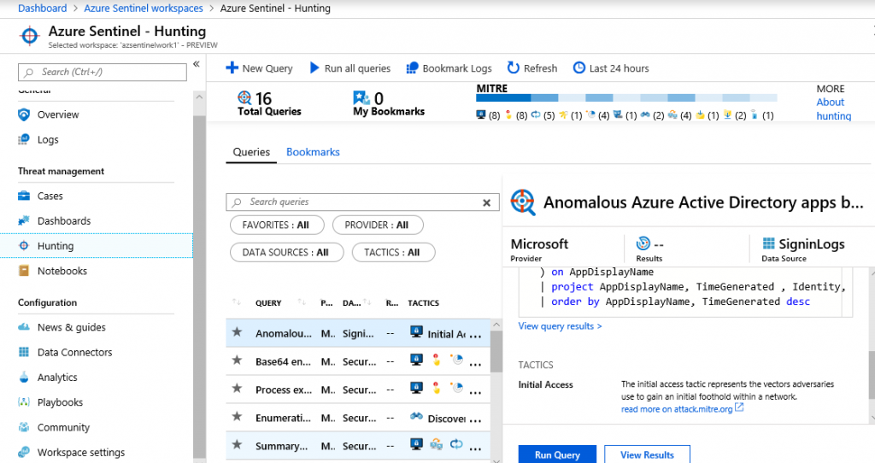Click the MITRE tactics coverage bar
This screenshot has height=463, width=875.
pyautogui.click(x=625, y=99)
